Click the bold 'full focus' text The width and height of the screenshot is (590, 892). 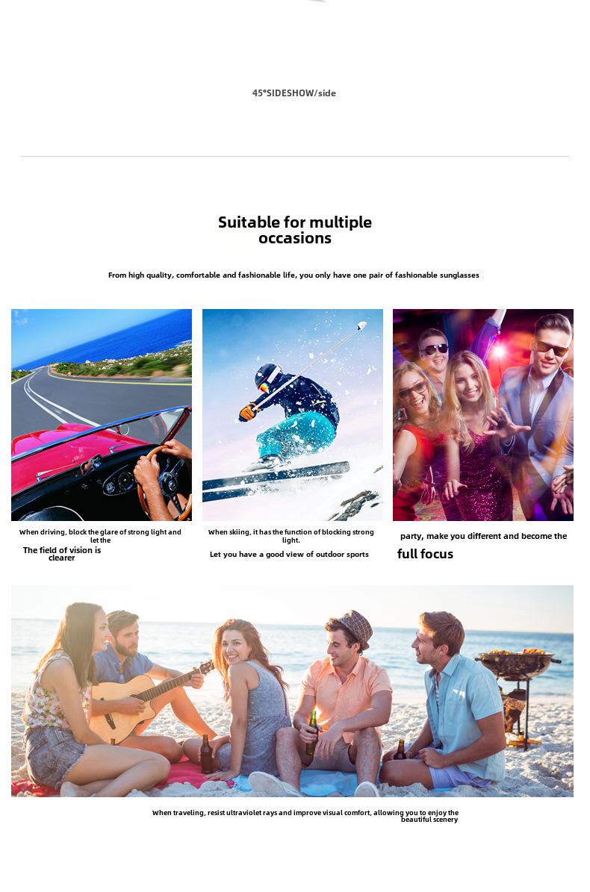pyautogui.click(x=425, y=554)
